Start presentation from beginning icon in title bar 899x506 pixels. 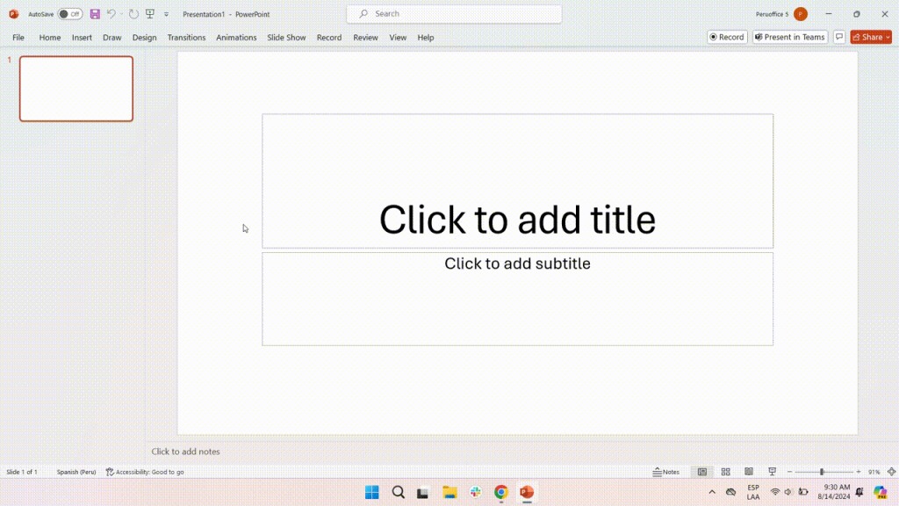[x=150, y=14]
